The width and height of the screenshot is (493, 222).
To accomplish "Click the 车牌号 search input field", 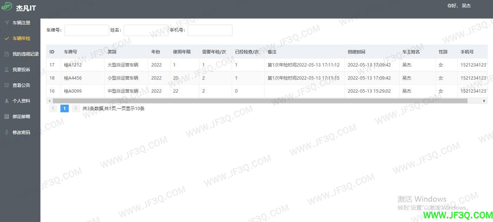I will [87, 30].
